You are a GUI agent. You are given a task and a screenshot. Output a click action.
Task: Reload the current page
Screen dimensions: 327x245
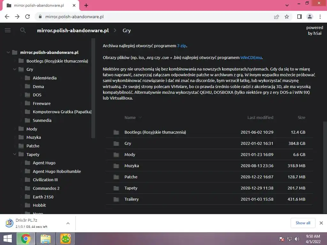point(27,17)
